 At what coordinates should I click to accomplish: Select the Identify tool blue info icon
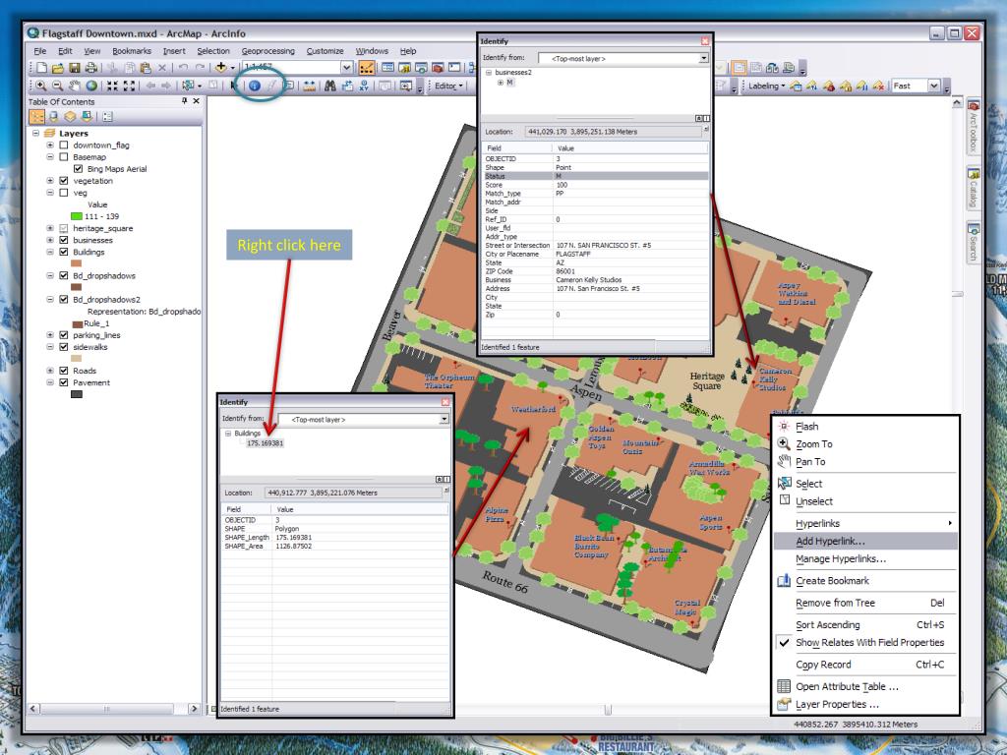[255, 86]
